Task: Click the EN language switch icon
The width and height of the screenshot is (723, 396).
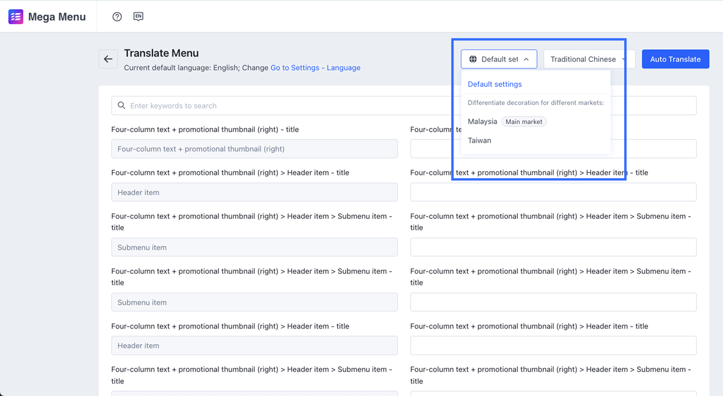Action: pos(138,17)
